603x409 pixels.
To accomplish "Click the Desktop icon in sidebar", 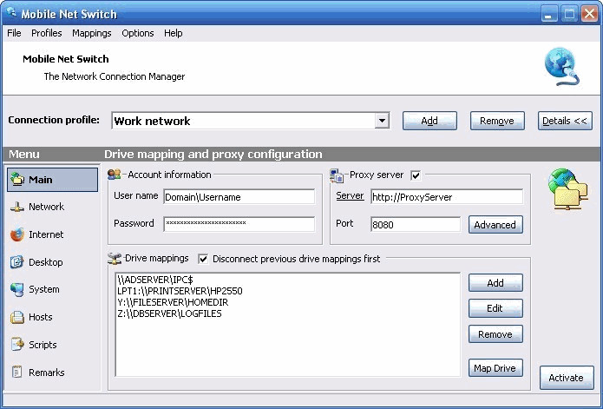I will click(17, 262).
